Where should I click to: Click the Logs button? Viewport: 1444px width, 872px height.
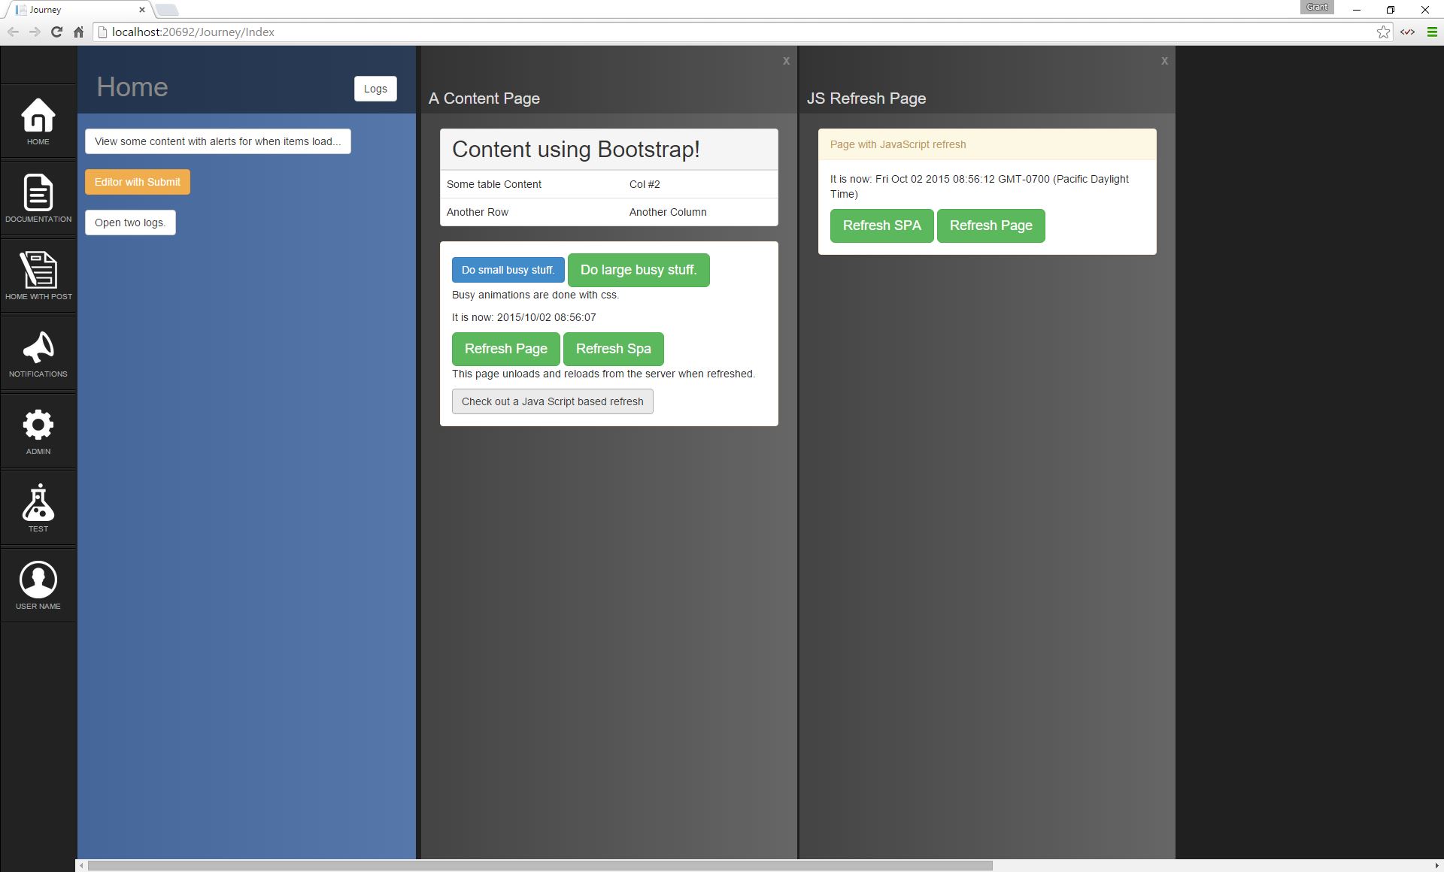pyautogui.click(x=375, y=89)
